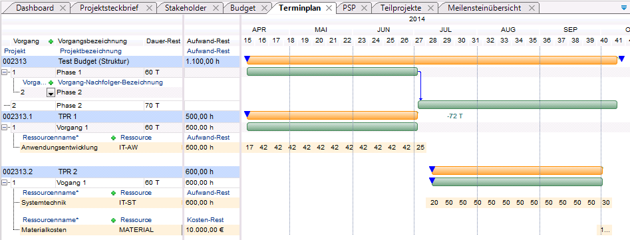This screenshot has width=630, height=240.
Task: Click the 1.100,00 h effort cell
Action: coord(212,61)
